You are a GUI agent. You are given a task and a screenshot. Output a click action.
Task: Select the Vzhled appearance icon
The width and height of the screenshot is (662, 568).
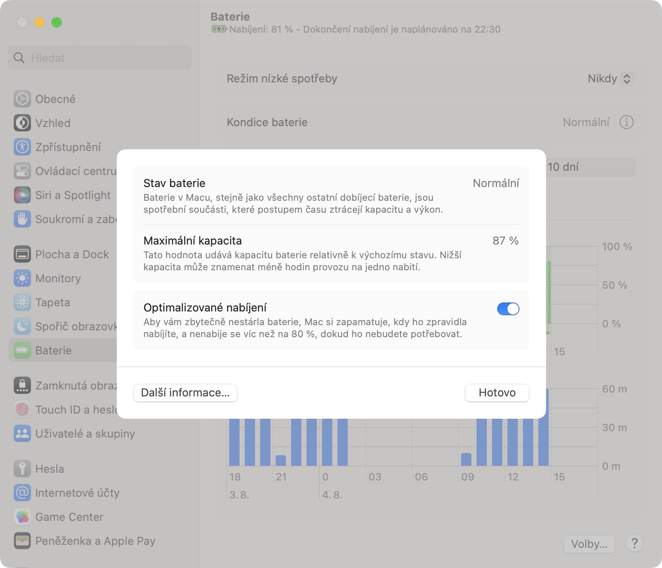coord(22,123)
